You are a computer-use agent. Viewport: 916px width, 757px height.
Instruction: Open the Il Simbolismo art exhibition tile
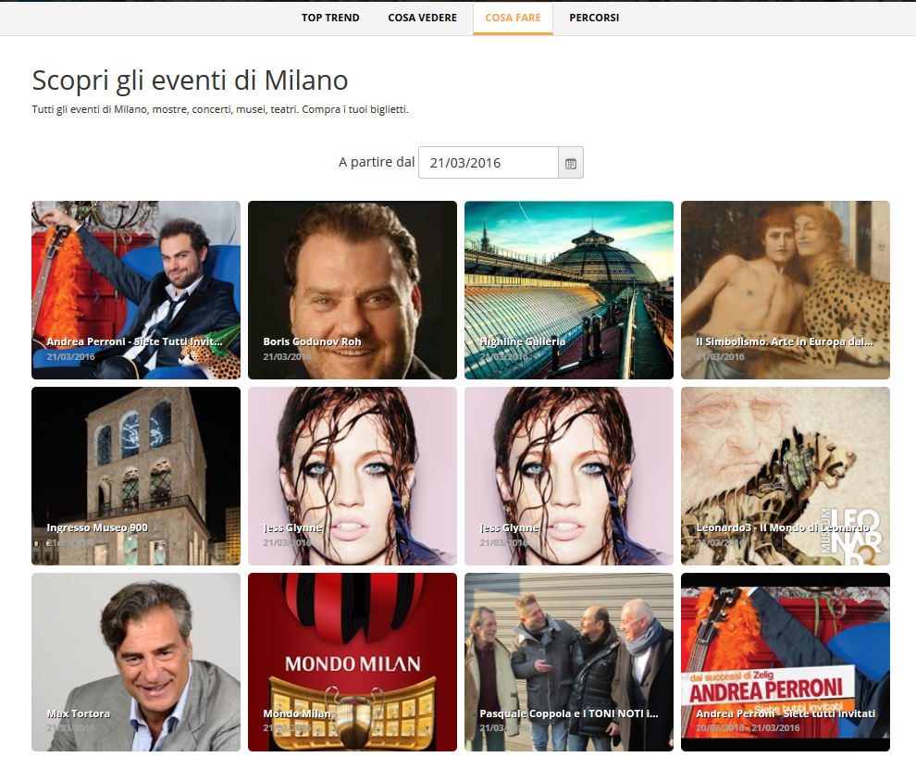(786, 290)
